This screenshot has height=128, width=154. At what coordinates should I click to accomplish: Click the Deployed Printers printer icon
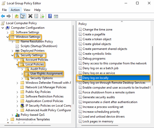[17, 51]
